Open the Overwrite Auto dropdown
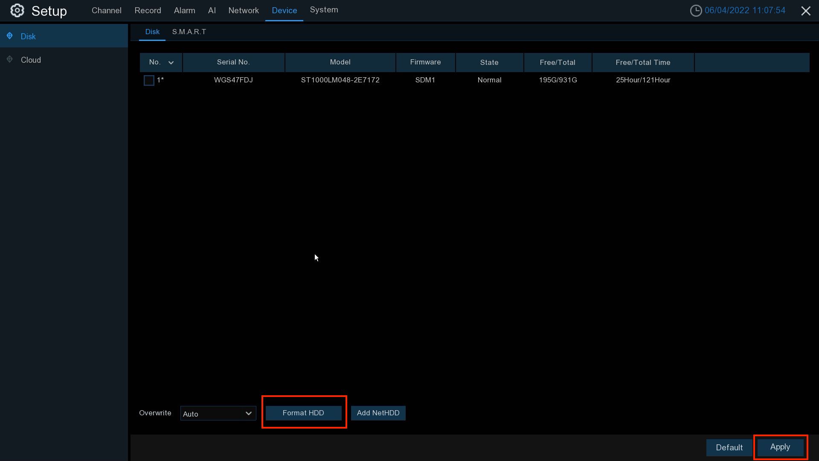819x461 pixels. (218, 413)
